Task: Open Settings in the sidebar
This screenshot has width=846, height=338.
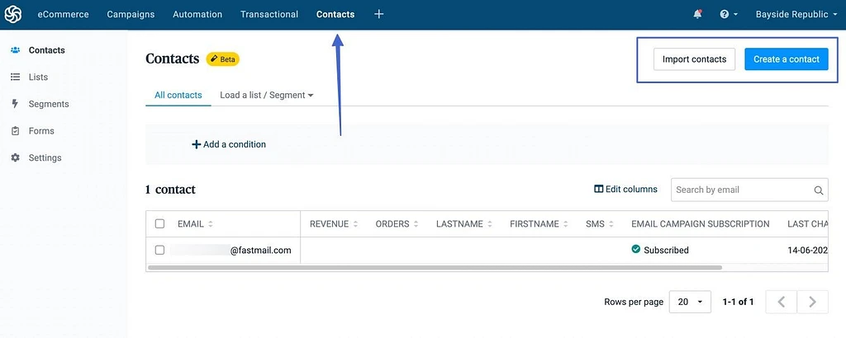Action: click(x=45, y=157)
